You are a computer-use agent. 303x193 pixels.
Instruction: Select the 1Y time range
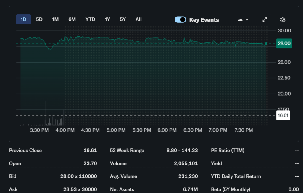pos(107,19)
